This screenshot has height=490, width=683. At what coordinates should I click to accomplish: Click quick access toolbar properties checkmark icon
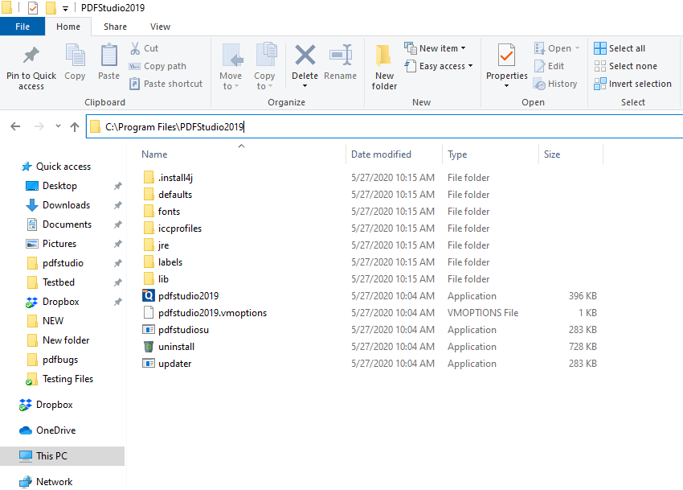coord(33,8)
